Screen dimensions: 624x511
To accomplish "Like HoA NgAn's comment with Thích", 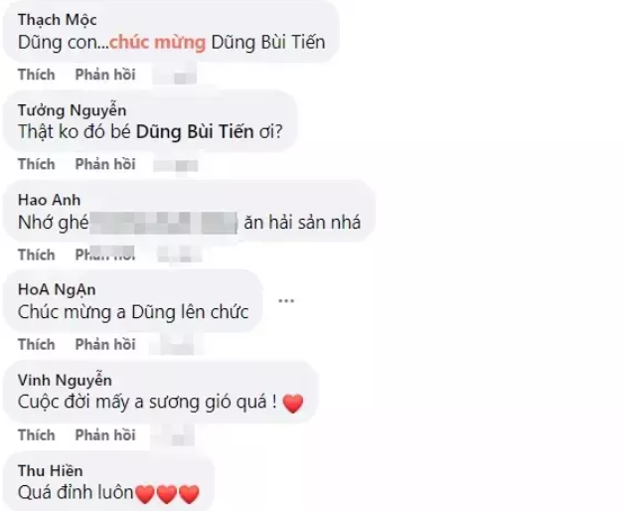I will click(36, 345).
